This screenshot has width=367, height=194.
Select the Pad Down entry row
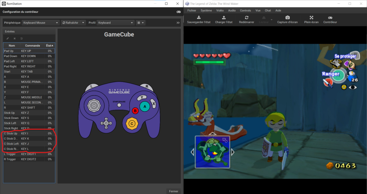point(29,56)
